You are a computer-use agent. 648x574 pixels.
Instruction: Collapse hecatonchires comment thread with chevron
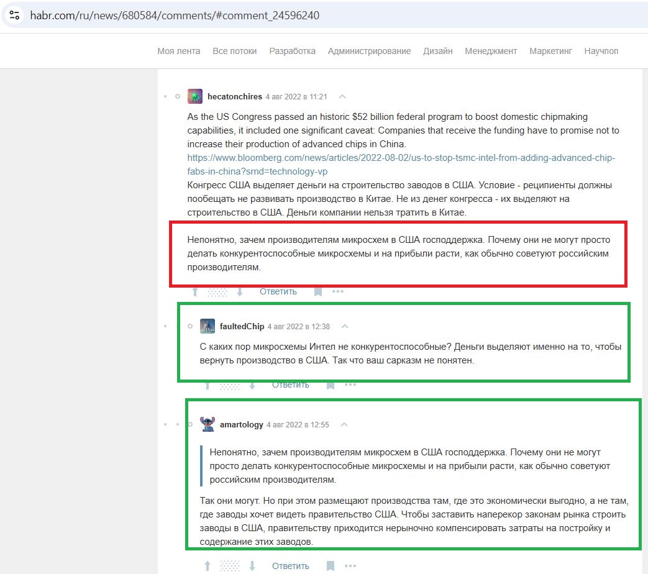pyautogui.click(x=342, y=96)
